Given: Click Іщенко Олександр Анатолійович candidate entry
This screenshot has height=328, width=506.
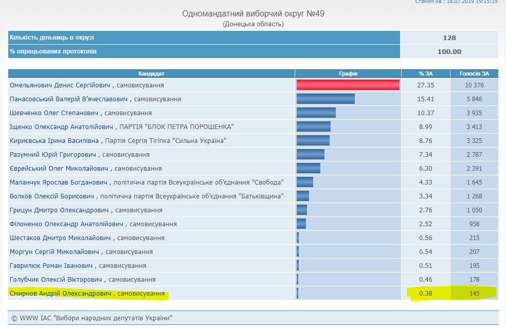Looking at the screenshot, I should pyautogui.click(x=62, y=127).
